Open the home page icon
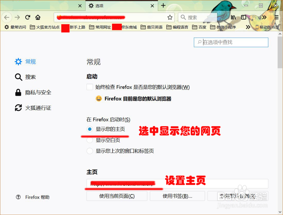Image resolution: width=283 pixels, height=215 pixels. (x=38, y=17)
